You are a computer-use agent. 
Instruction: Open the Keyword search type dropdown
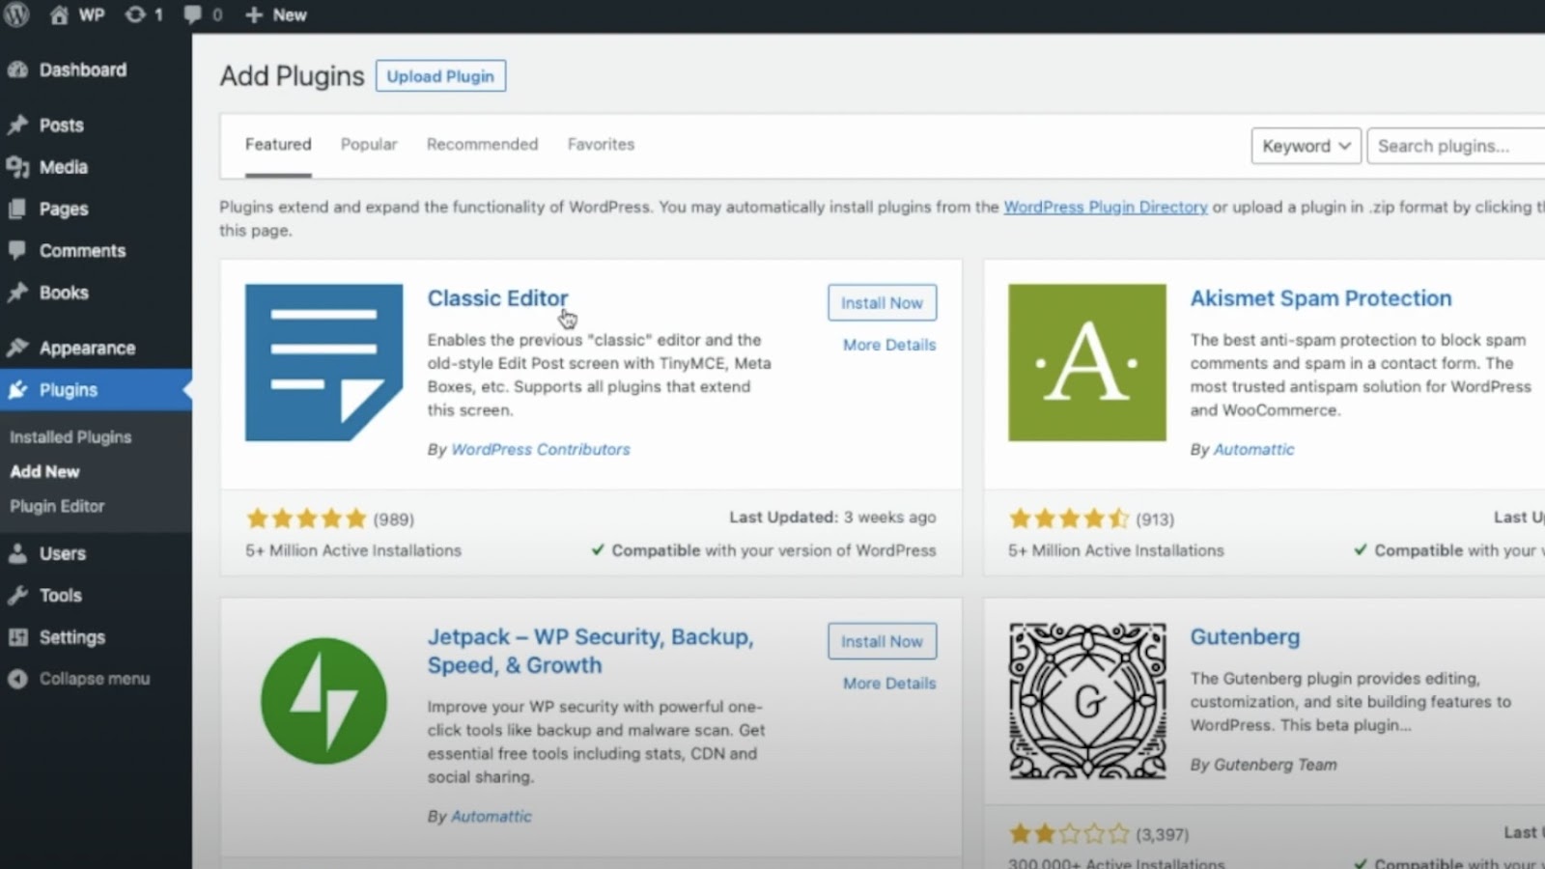[1306, 146]
